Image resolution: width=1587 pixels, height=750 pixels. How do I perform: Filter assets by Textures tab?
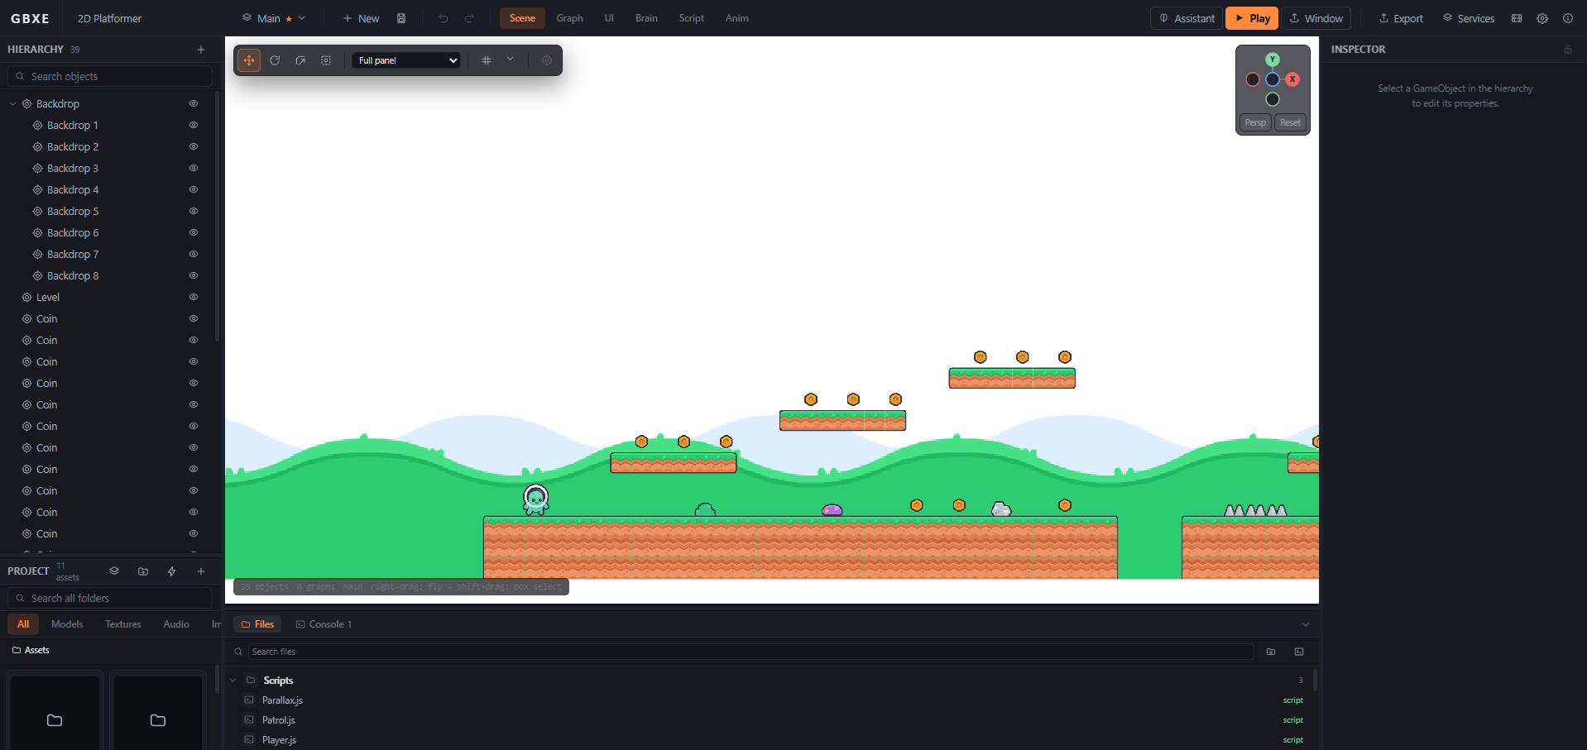123,624
